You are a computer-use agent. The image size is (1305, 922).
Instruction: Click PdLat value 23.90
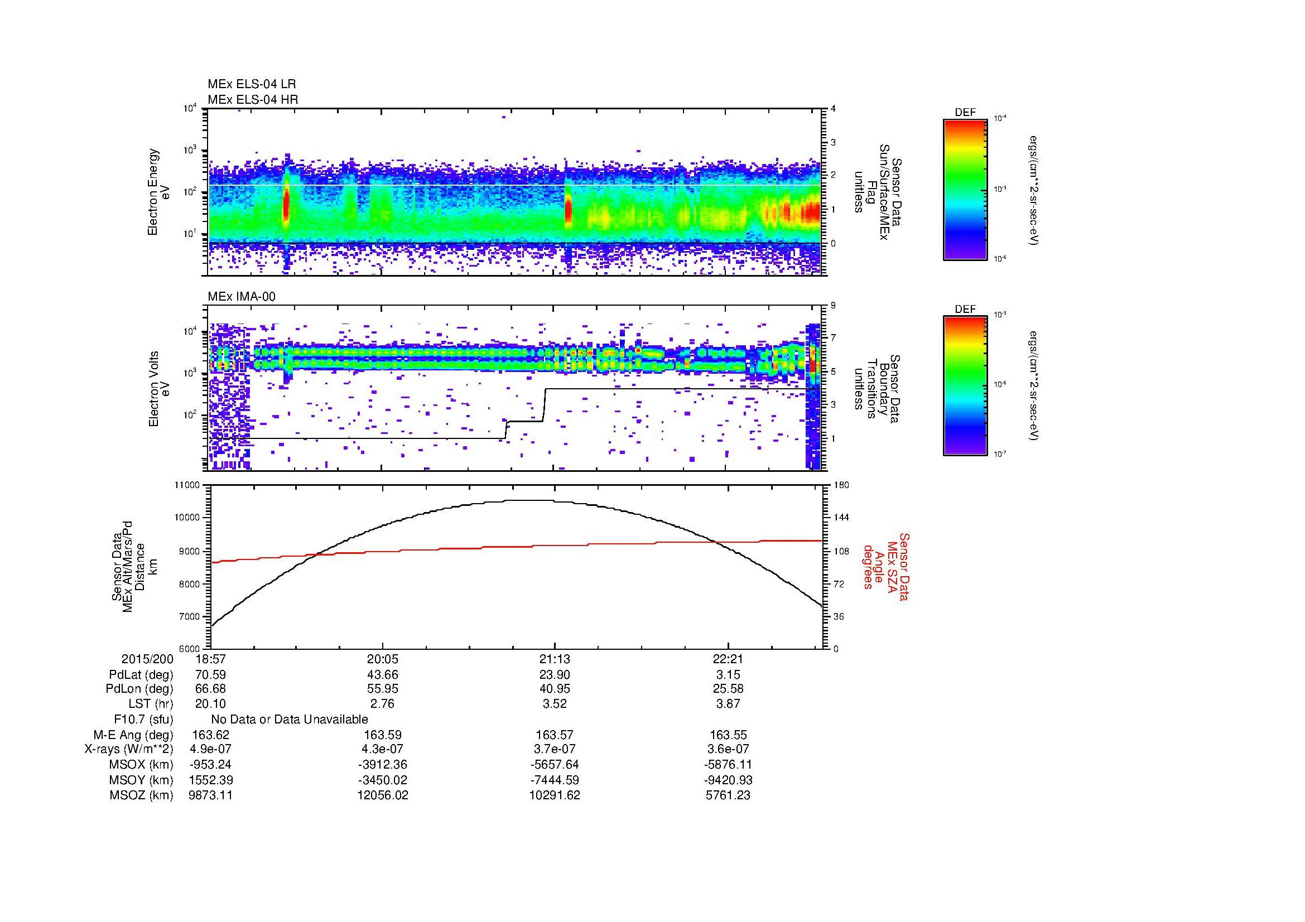(555, 675)
